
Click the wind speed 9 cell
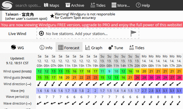pos(109,71)
